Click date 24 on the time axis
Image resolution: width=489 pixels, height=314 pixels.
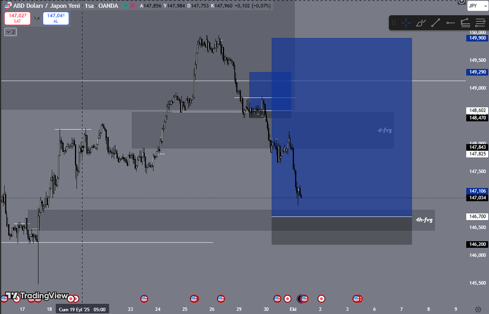click(x=158, y=309)
